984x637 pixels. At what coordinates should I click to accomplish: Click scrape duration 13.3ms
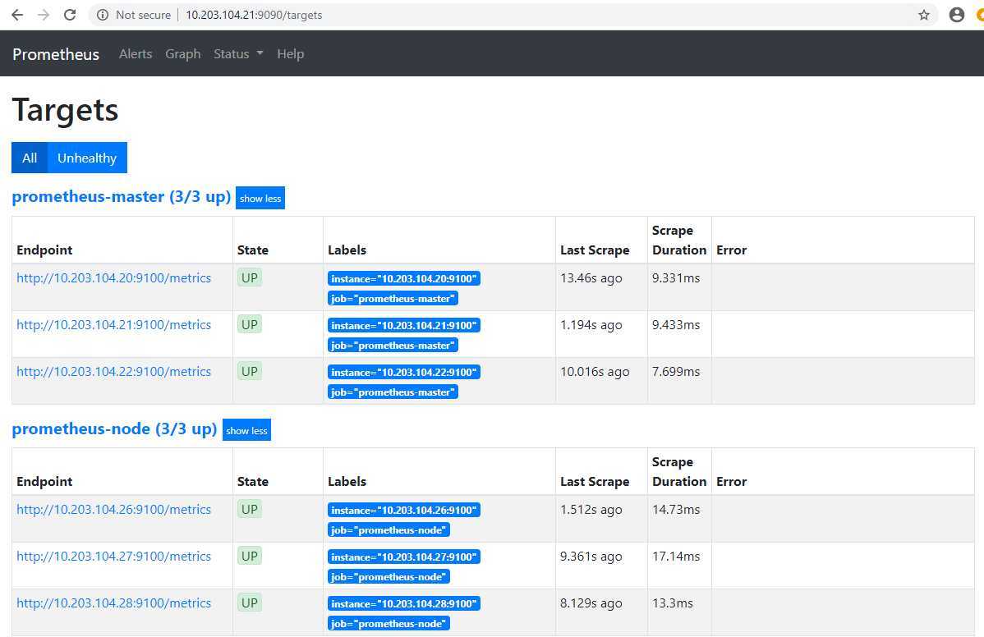[x=673, y=603]
